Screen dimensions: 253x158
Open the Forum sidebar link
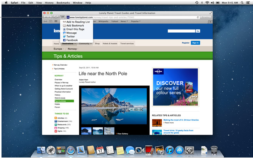(x=57, y=107)
